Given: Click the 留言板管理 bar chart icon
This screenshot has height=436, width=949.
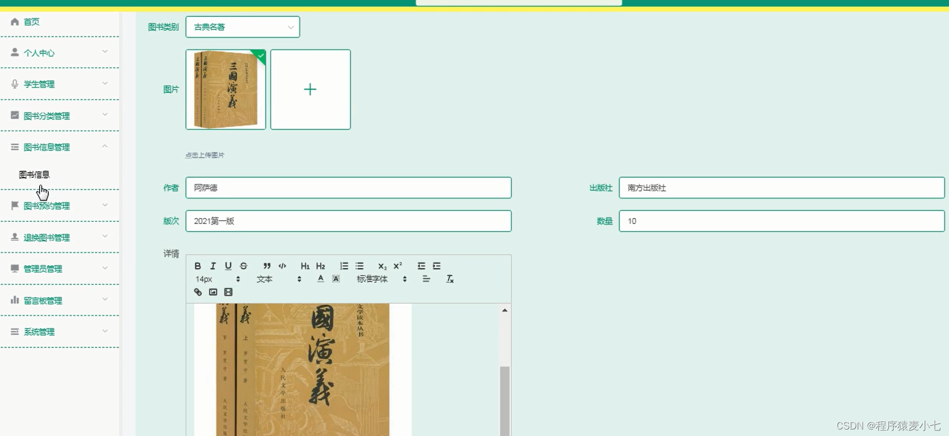Looking at the screenshot, I should pos(15,300).
